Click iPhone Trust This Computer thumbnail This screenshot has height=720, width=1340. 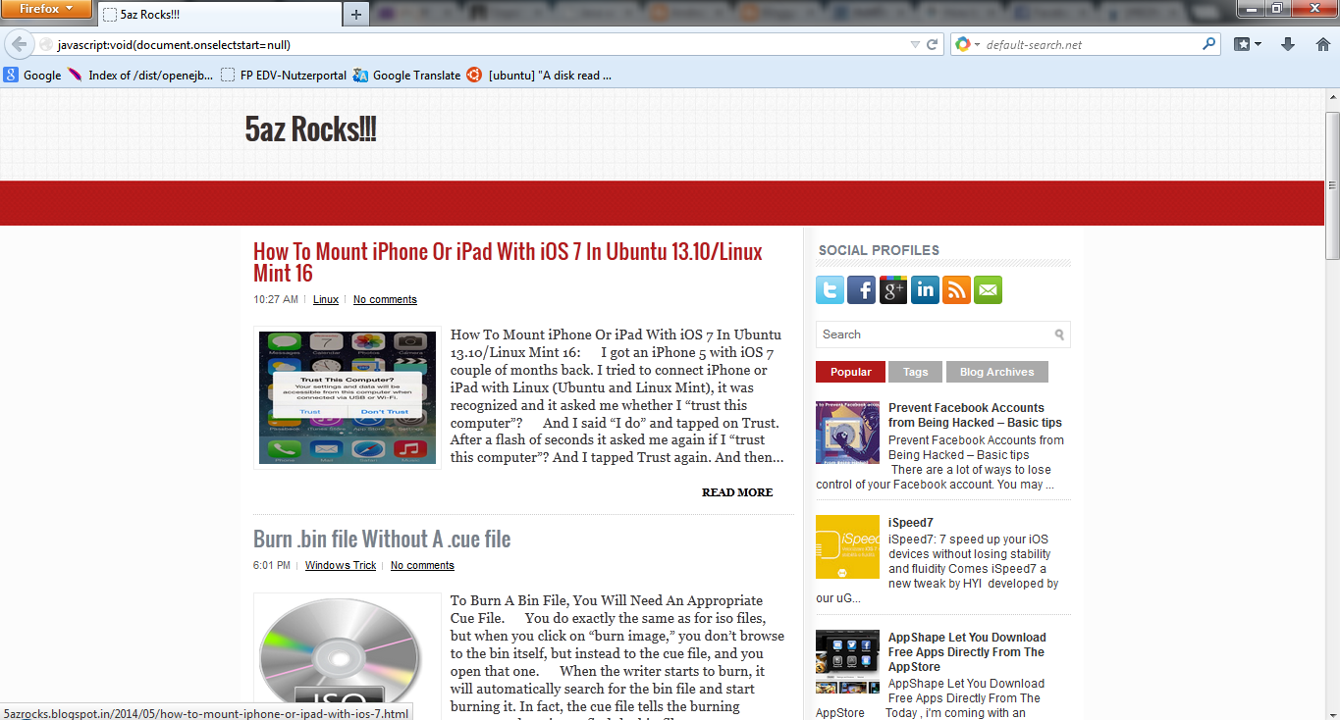point(348,397)
